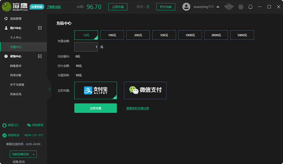Image resolution: width=283 pixels, height=164 pixels.
Task: Select the 200元 recharge amount
Action: click(x=138, y=35)
